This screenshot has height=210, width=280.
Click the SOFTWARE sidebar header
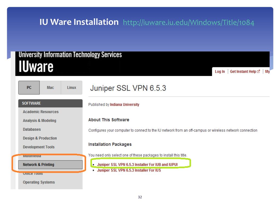point(50,103)
